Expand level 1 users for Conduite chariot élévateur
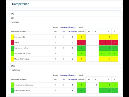The width and height of the screenshot is (129, 97). coord(96,85)
